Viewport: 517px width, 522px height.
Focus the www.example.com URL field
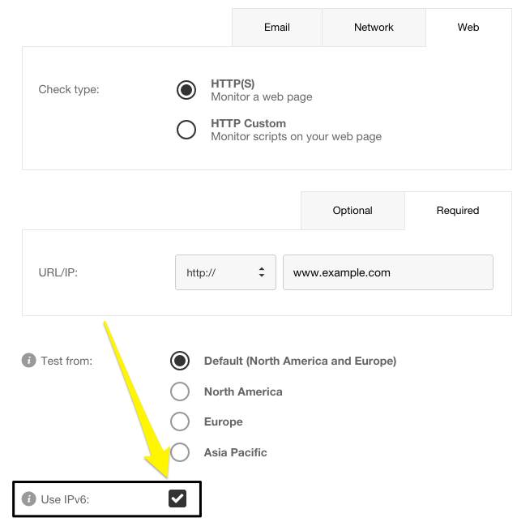click(387, 273)
